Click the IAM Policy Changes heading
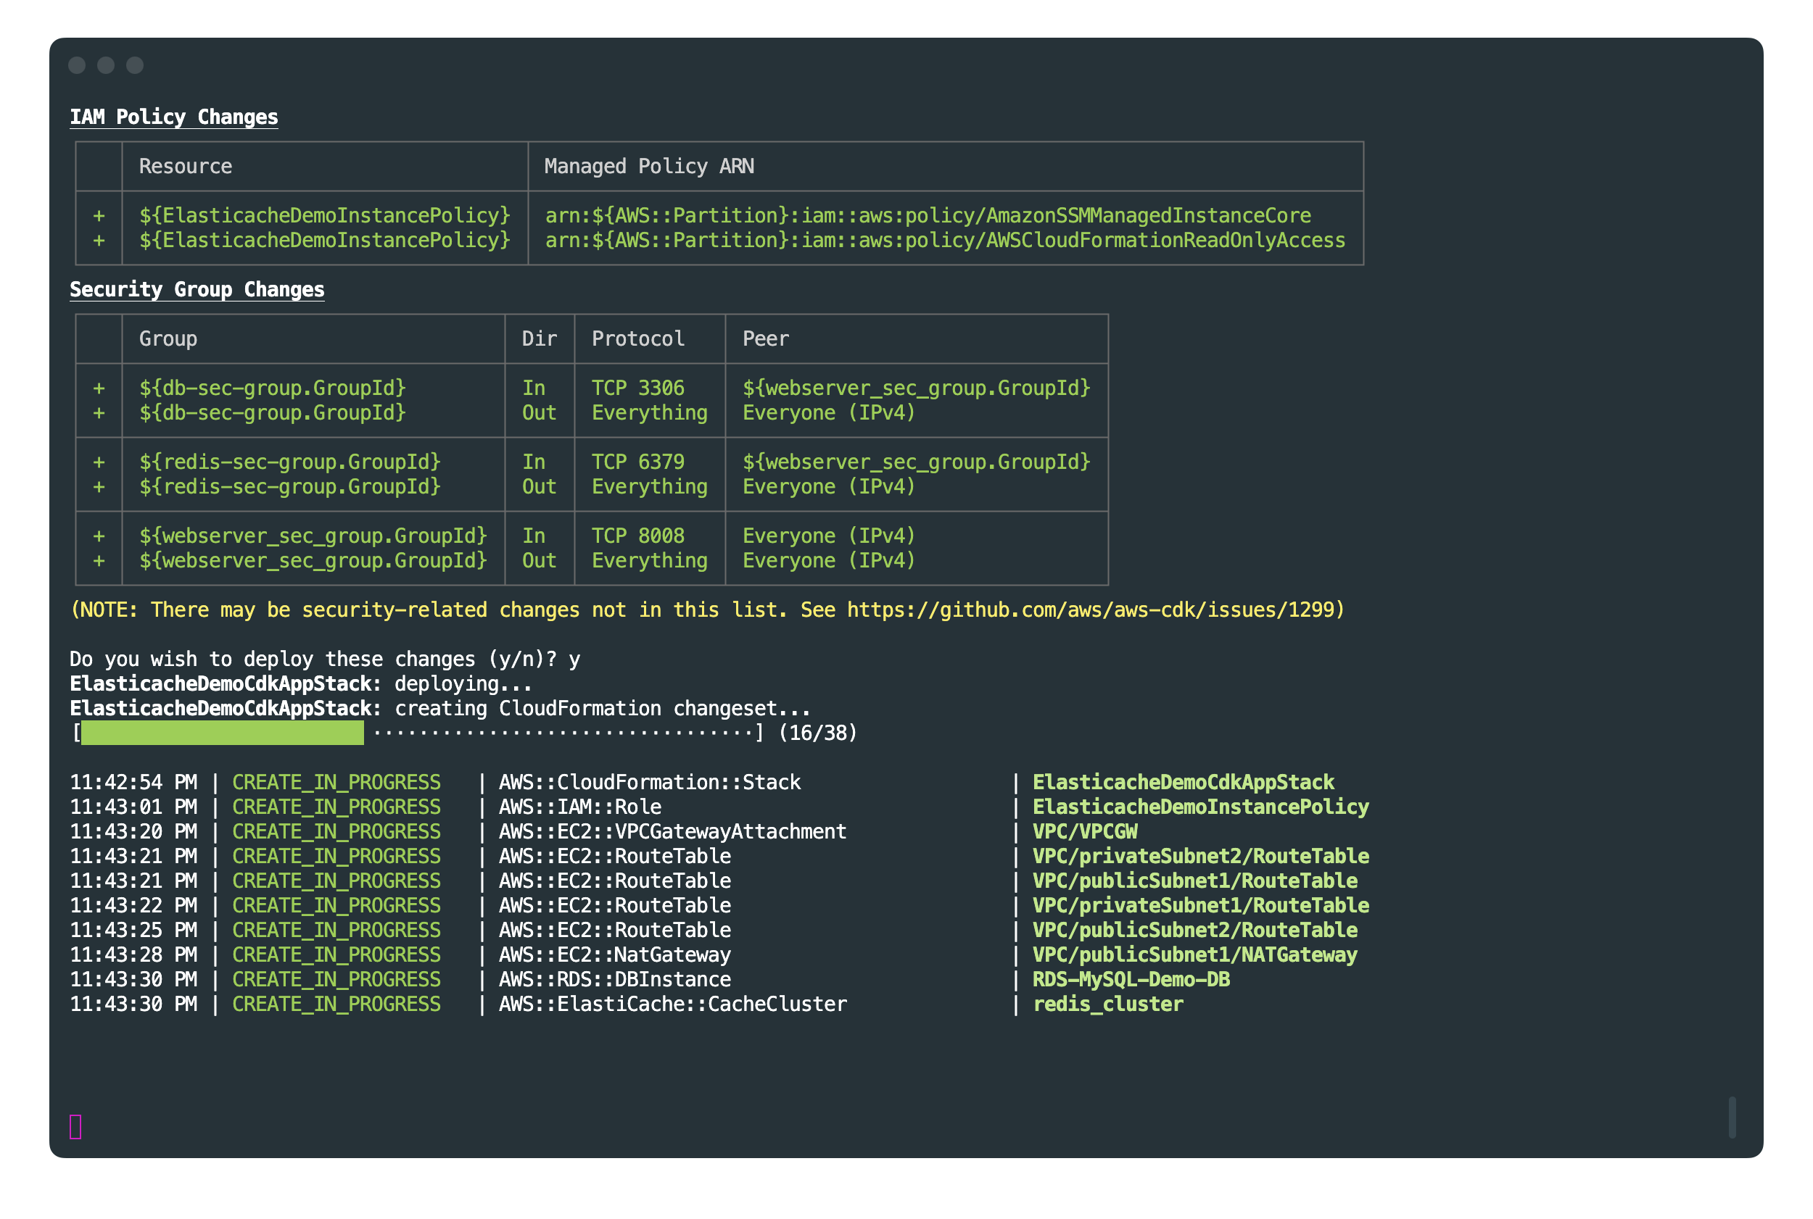 (x=173, y=117)
